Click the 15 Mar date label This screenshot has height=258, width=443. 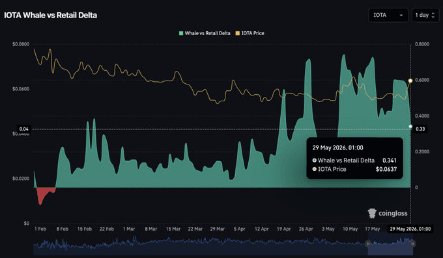click(173, 229)
